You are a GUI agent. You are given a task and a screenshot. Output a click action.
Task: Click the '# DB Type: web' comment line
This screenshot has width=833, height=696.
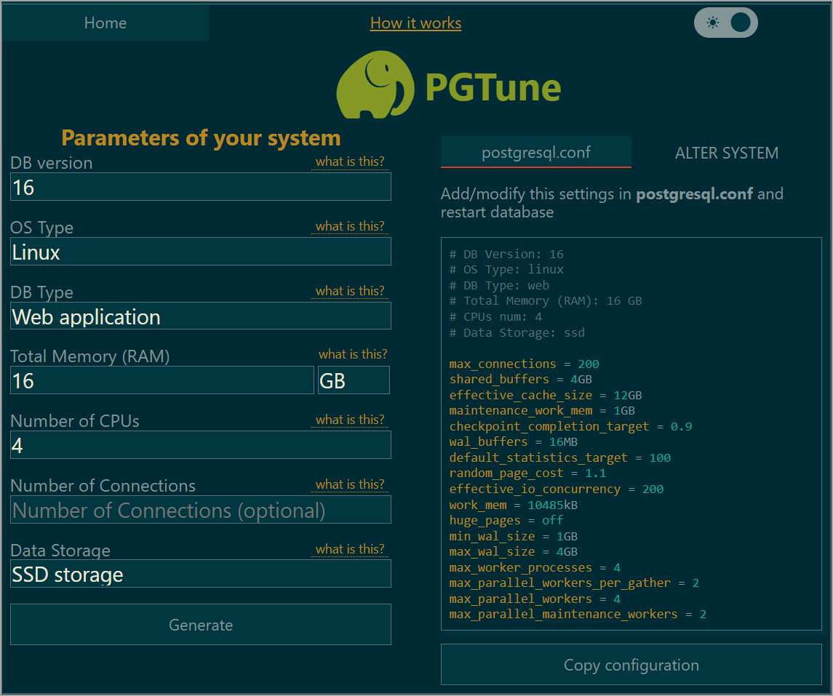pyautogui.click(x=499, y=286)
